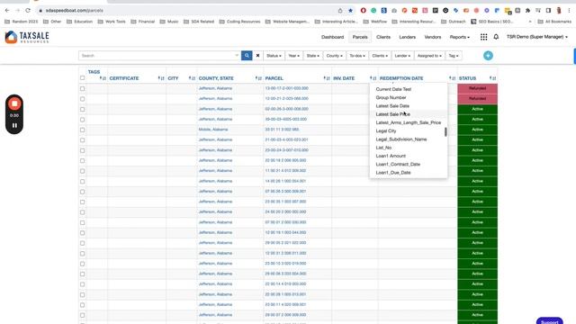Open parcel link 13-00-17-2-001-033.000

(x=286, y=88)
